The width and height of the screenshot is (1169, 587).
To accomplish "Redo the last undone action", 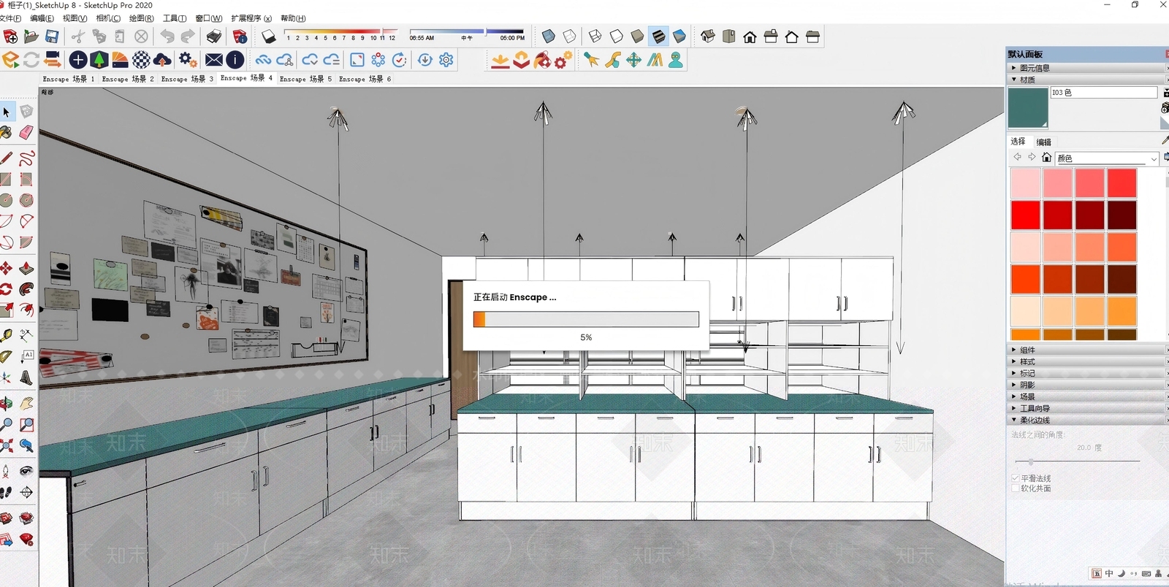I will pos(188,37).
